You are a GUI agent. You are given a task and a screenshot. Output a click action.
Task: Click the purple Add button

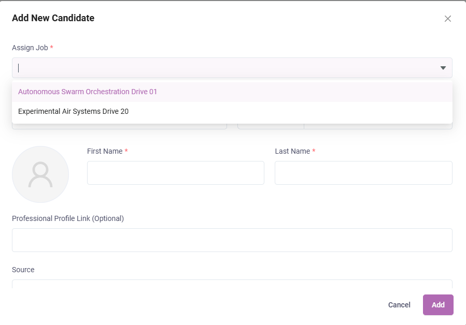tap(438, 305)
